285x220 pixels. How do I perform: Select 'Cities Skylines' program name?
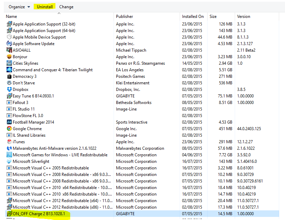25,63
